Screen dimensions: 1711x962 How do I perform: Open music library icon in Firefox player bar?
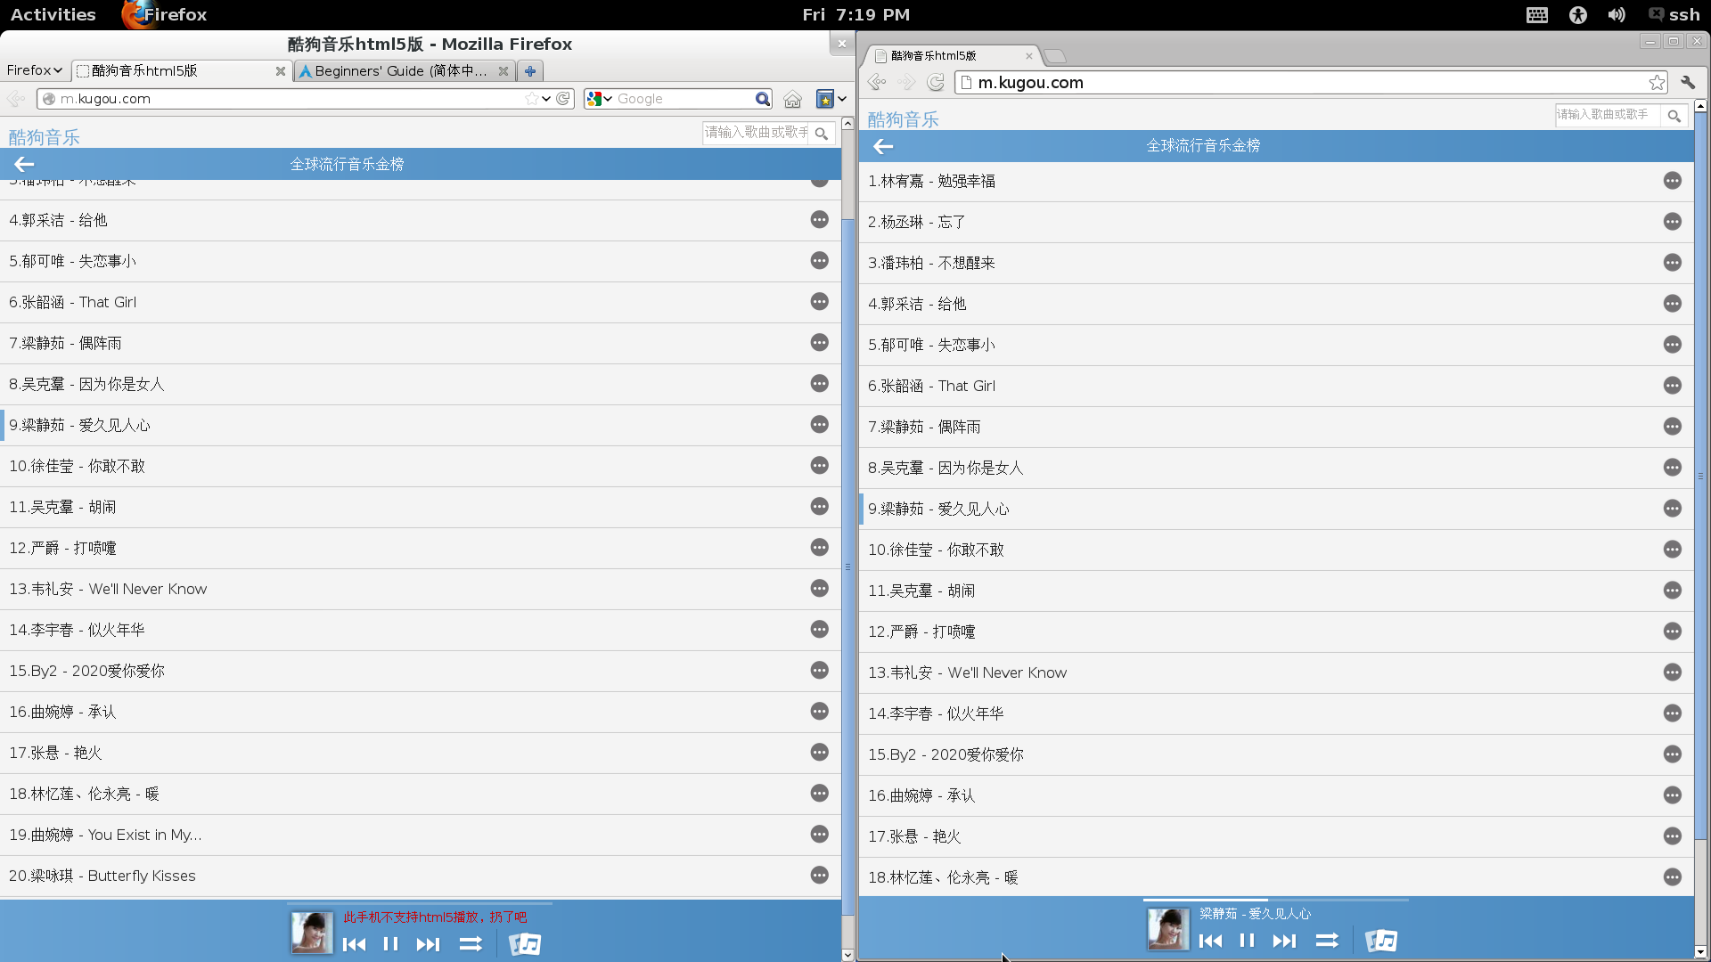coord(525,944)
